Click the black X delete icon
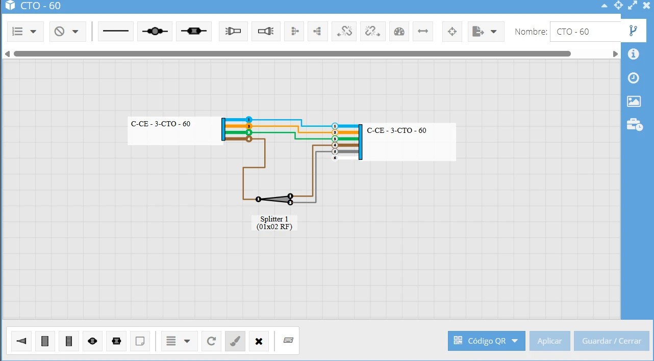The image size is (654, 361). 259,341
